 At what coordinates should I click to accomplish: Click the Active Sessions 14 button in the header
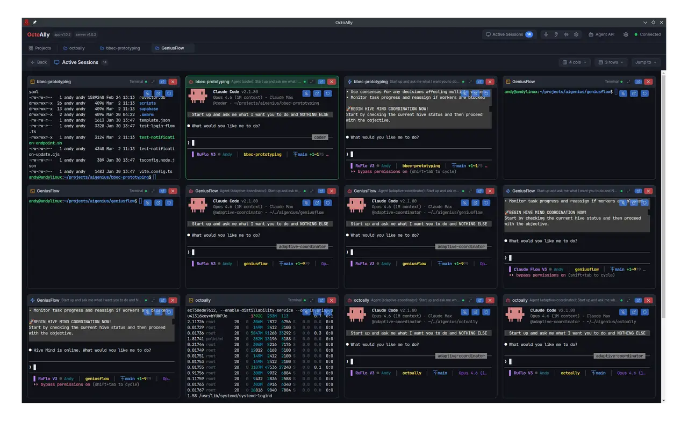pyautogui.click(x=509, y=34)
